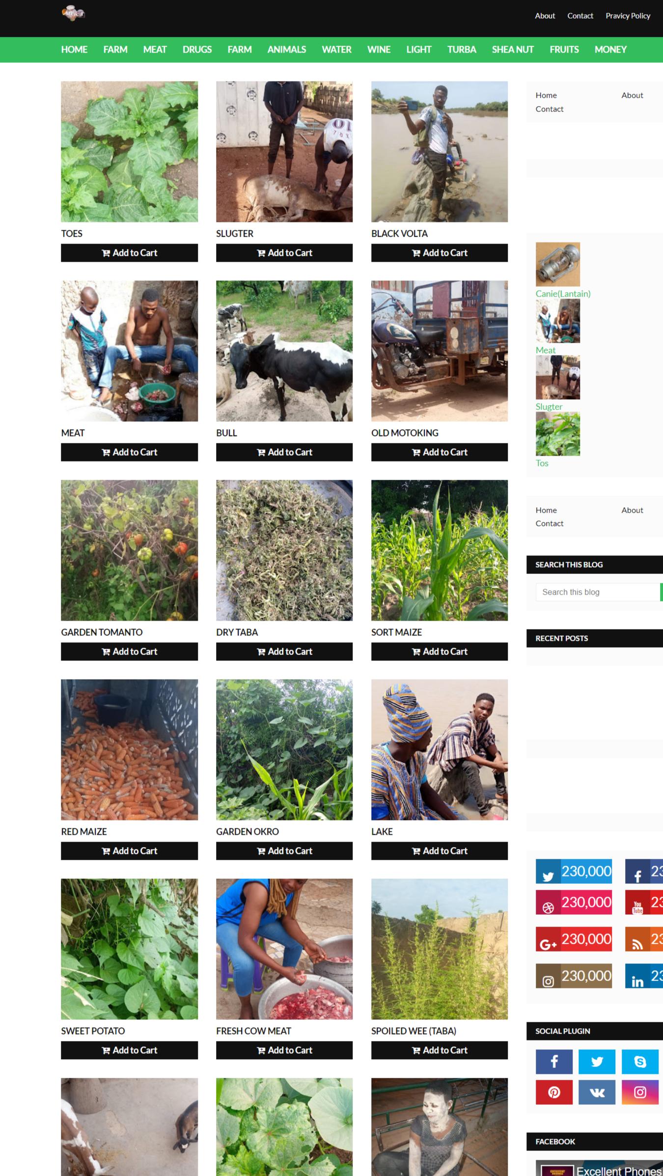Select the ANIMALS navigation tab
The image size is (663, 1176).
(x=286, y=50)
